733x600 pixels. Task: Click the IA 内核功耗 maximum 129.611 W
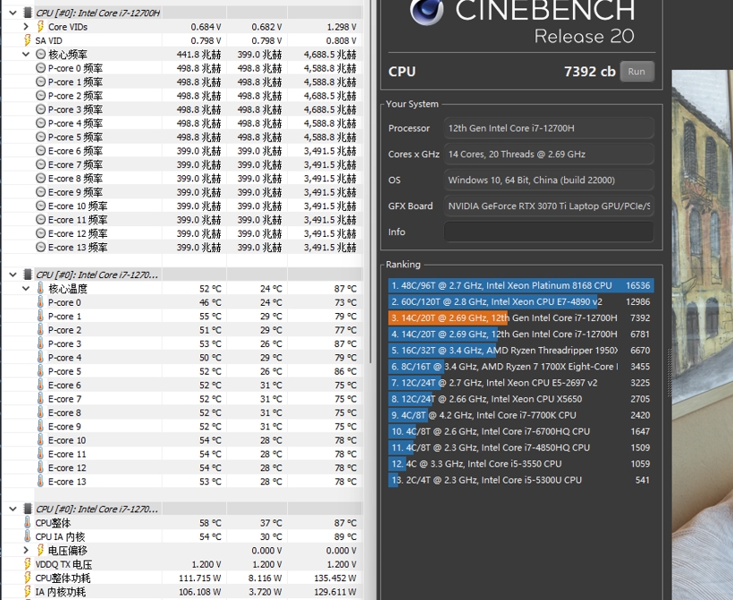(334, 592)
